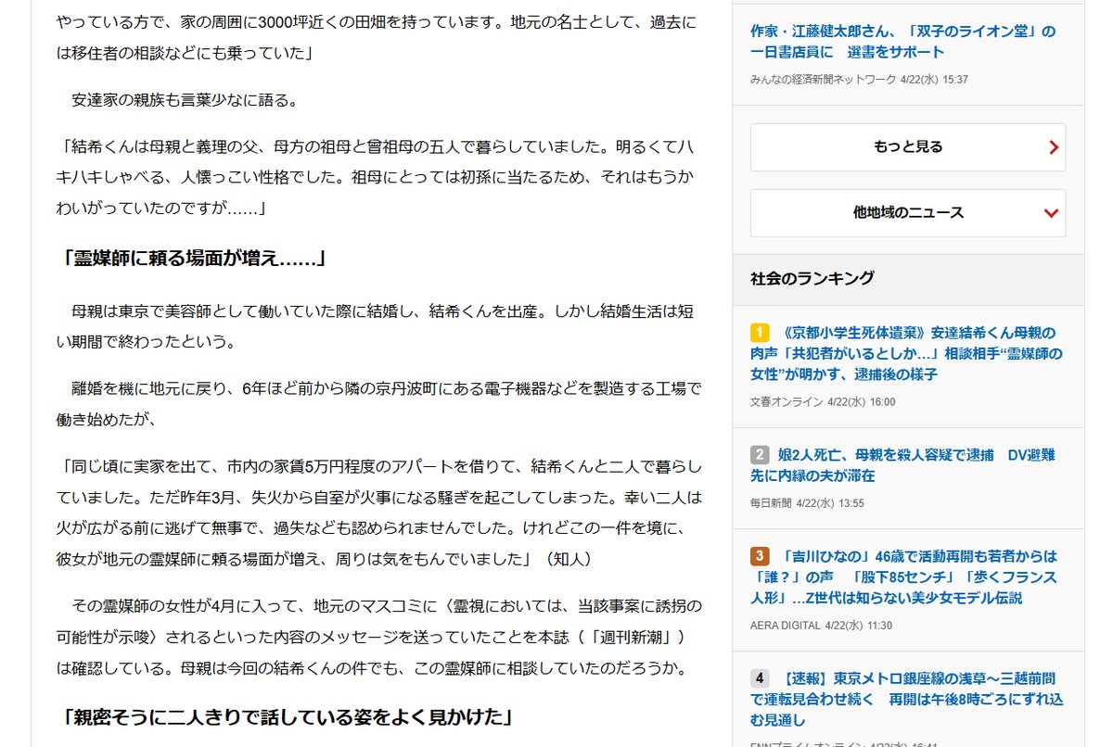Screen dimensions: 1113x747
Task: Open the 江藤健太郎 双子のライオン堂 article link
Action: [902, 42]
